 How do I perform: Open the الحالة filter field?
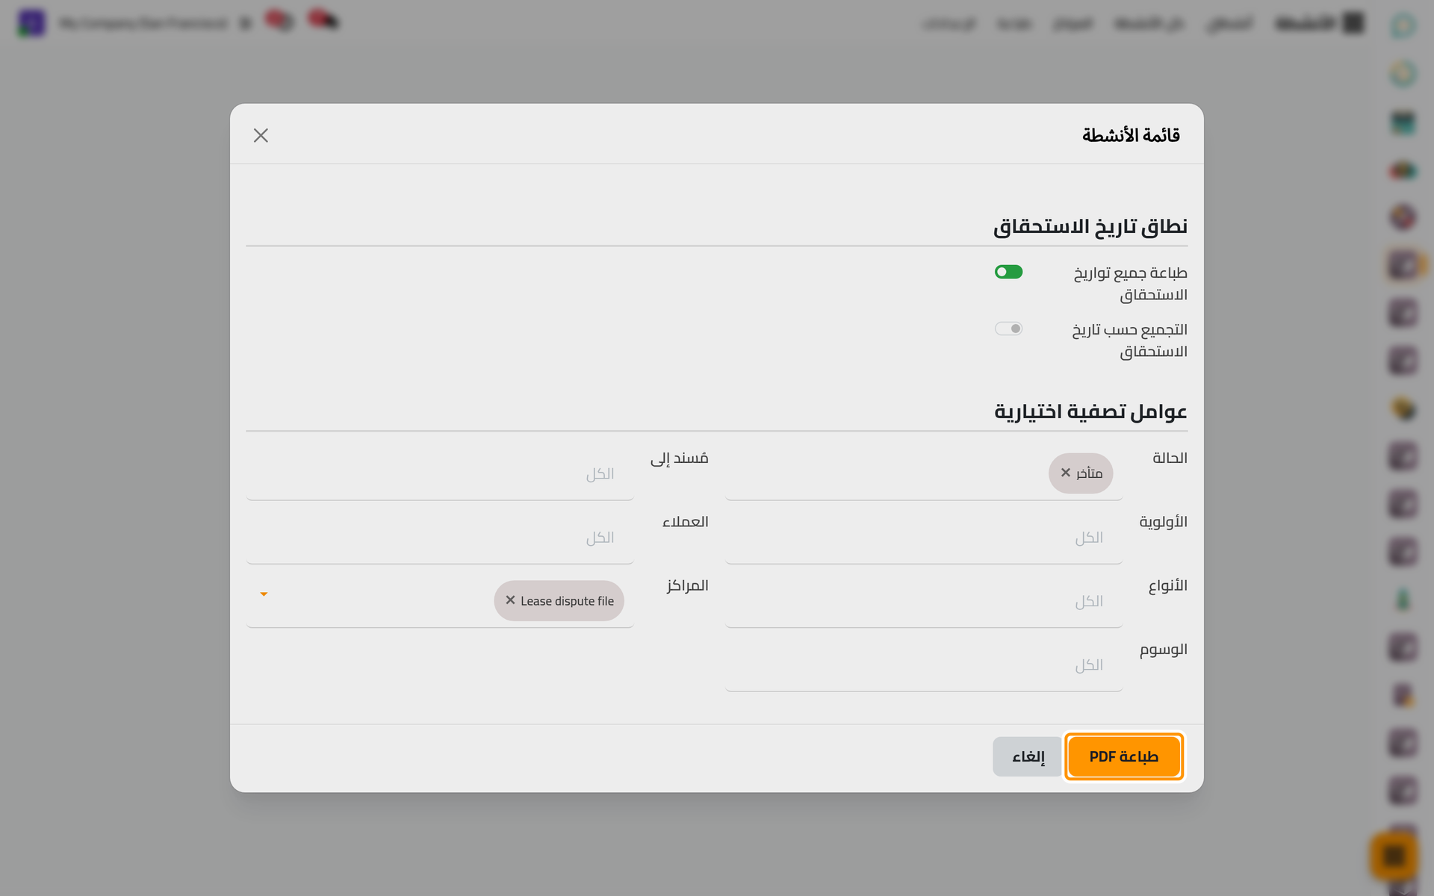click(924, 474)
